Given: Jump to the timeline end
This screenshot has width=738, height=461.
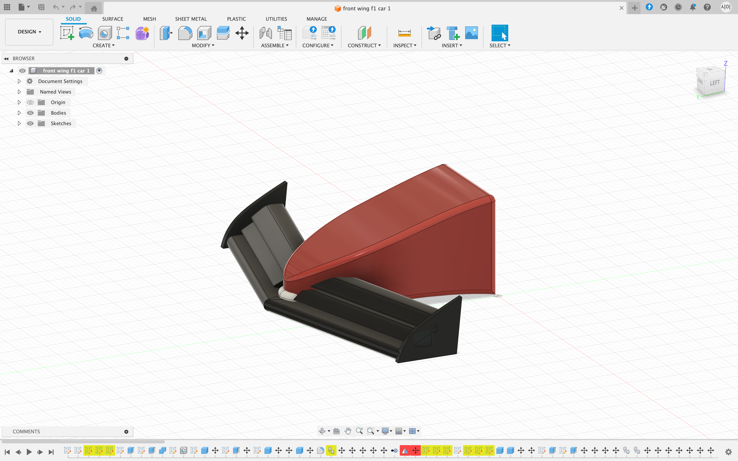Looking at the screenshot, I should click(x=51, y=452).
